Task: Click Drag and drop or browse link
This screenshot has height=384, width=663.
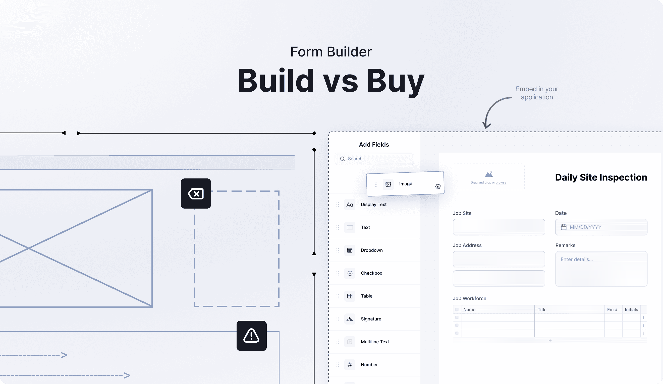Action: tap(500, 182)
